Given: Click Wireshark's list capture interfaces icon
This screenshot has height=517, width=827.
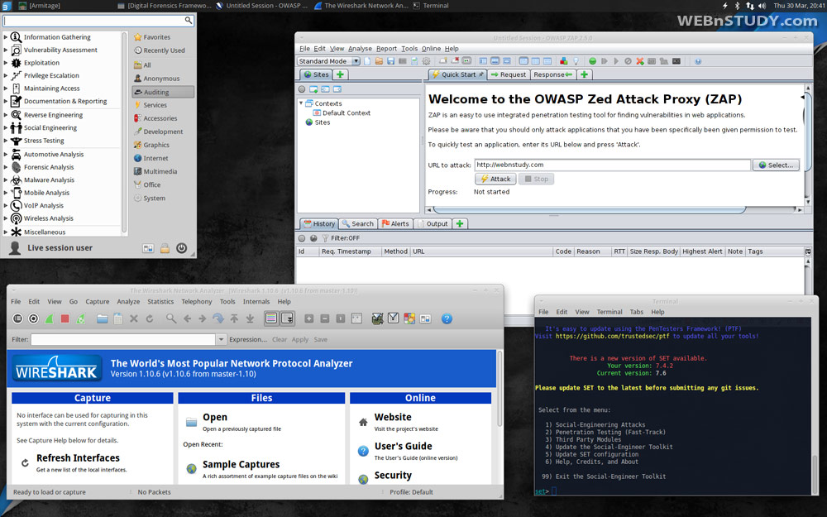Looking at the screenshot, I should (x=18, y=318).
